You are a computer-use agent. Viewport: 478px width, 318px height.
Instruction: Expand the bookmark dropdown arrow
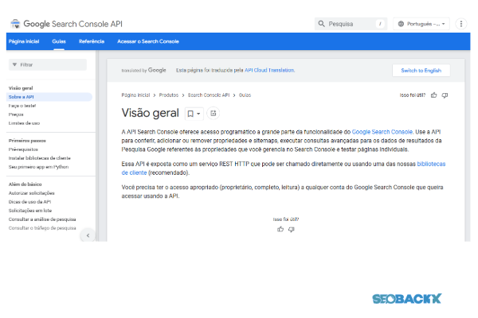coord(198,114)
